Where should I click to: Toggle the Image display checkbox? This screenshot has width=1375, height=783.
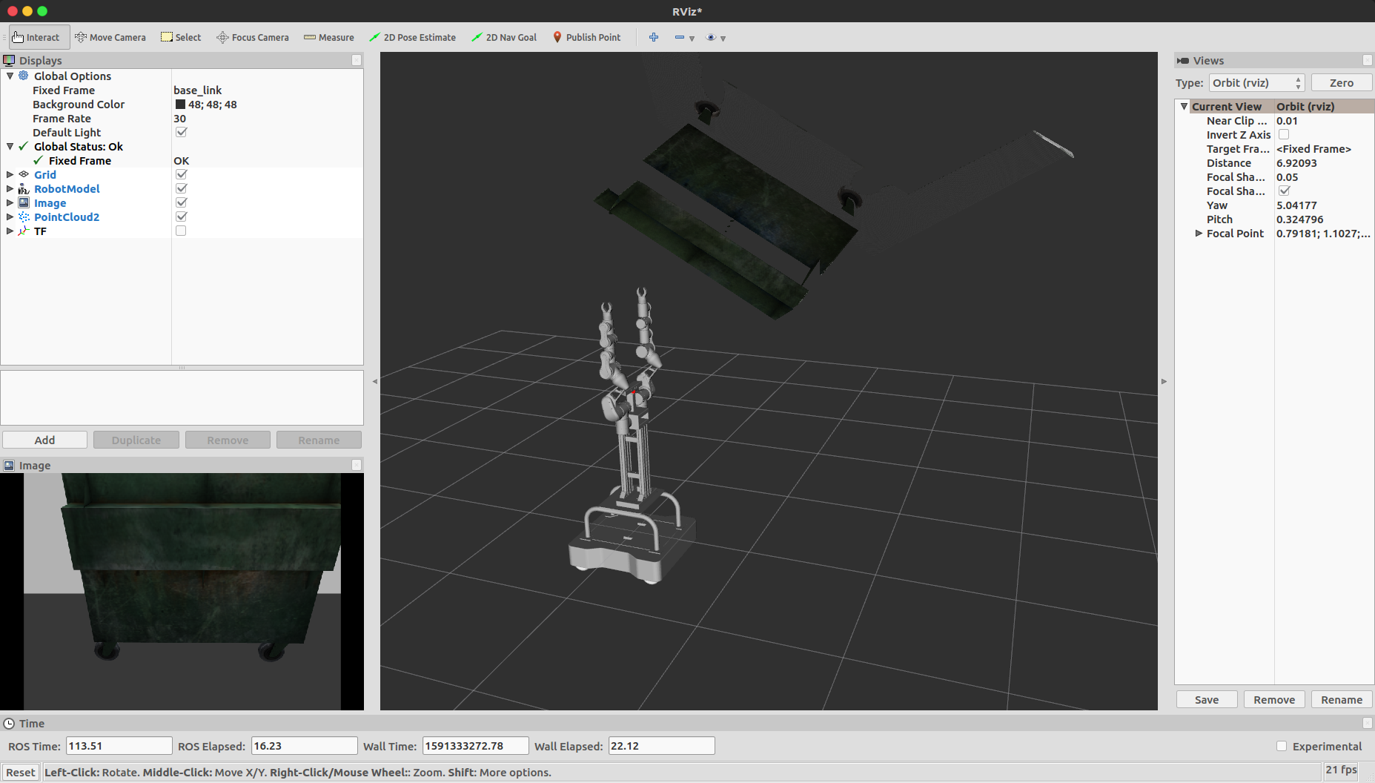182,202
